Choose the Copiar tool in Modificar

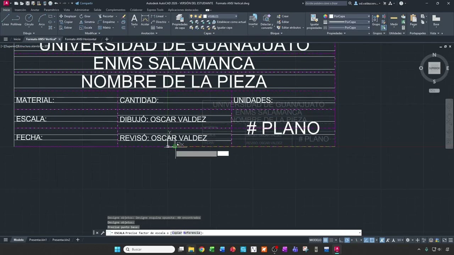click(x=66, y=22)
